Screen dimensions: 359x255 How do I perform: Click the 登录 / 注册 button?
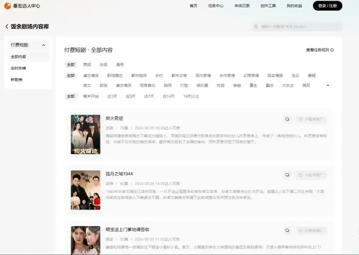tap(328, 5)
